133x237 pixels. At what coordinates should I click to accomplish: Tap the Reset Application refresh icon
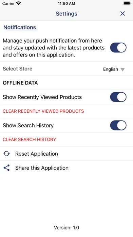6,154
